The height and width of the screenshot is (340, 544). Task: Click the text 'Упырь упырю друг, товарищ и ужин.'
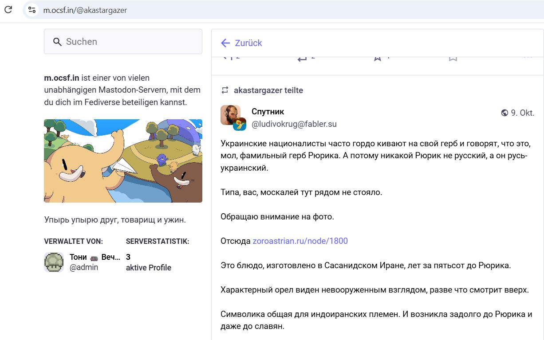(115, 219)
